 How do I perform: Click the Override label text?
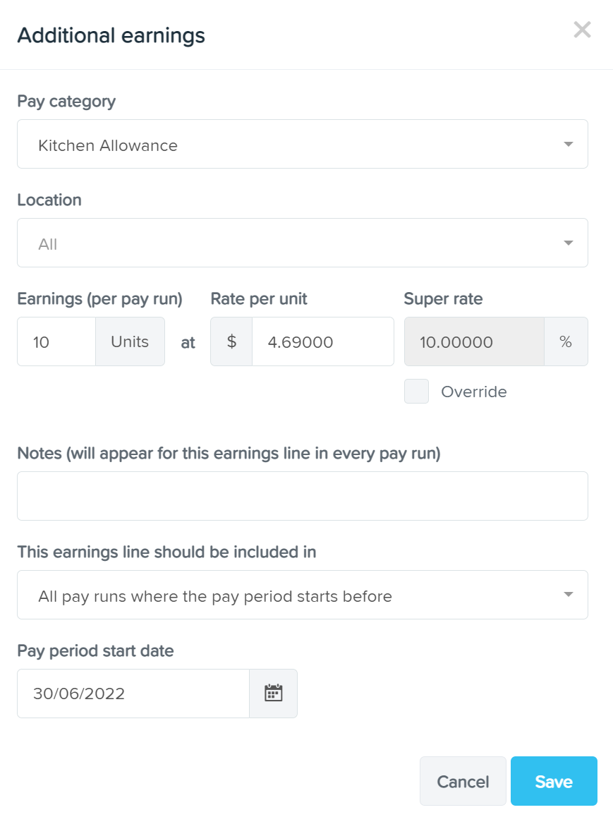coord(474,392)
